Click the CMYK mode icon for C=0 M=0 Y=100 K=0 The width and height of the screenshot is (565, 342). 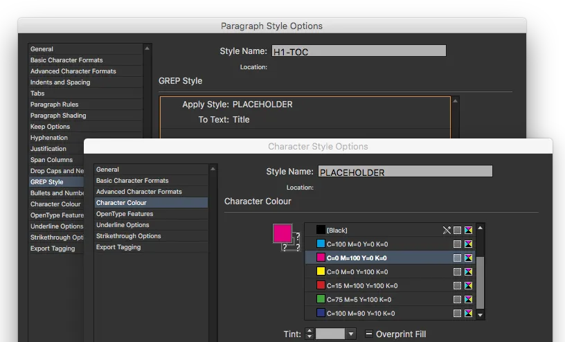469,271
